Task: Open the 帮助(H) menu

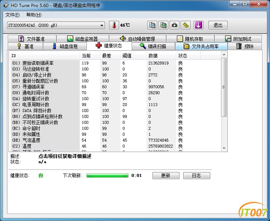Action: click(34, 15)
